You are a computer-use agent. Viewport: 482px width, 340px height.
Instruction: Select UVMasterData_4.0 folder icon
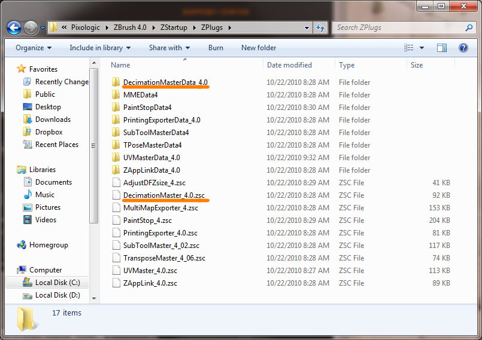click(x=116, y=157)
